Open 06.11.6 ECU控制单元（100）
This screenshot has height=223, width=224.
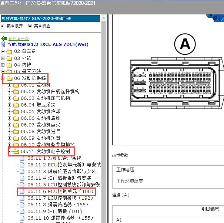(60, 191)
